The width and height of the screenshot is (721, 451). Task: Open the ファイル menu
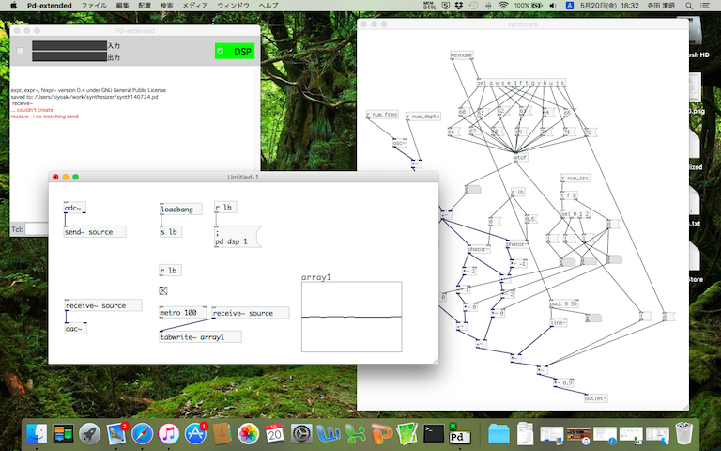(94, 6)
